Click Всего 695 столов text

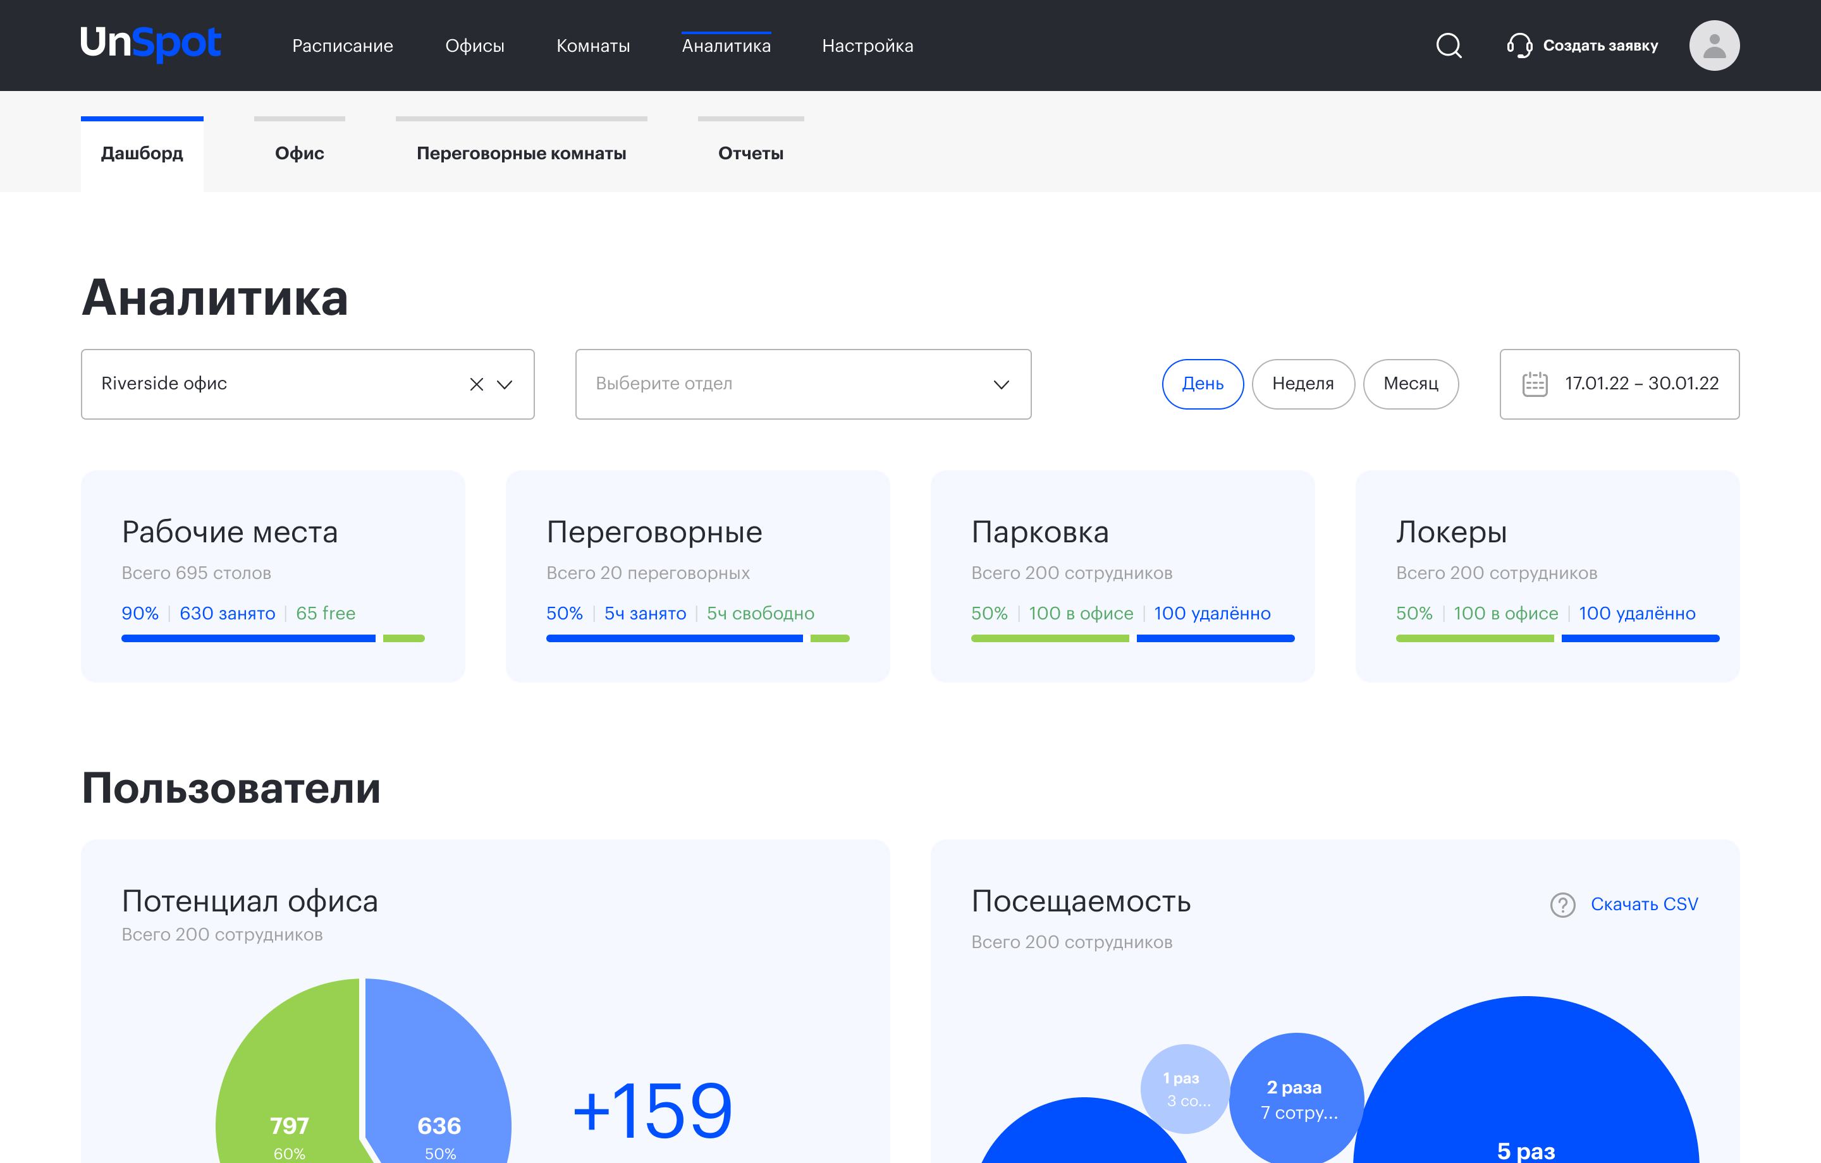pos(196,573)
